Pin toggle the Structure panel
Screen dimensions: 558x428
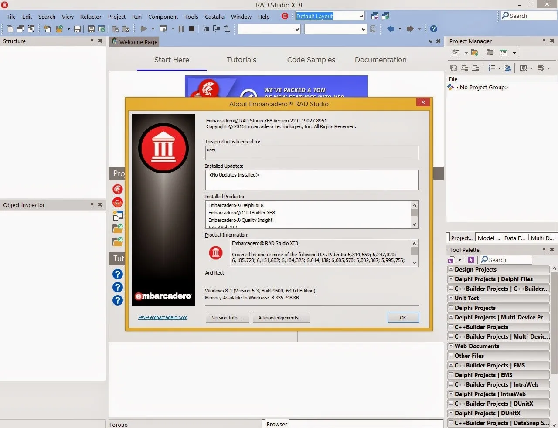[92, 41]
